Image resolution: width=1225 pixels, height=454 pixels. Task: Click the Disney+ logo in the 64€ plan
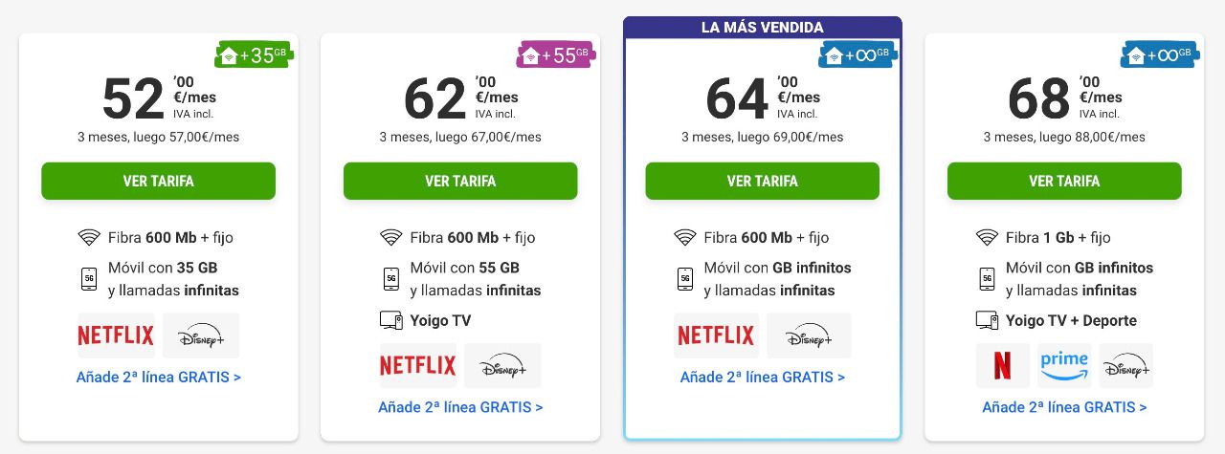tap(809, 335)
